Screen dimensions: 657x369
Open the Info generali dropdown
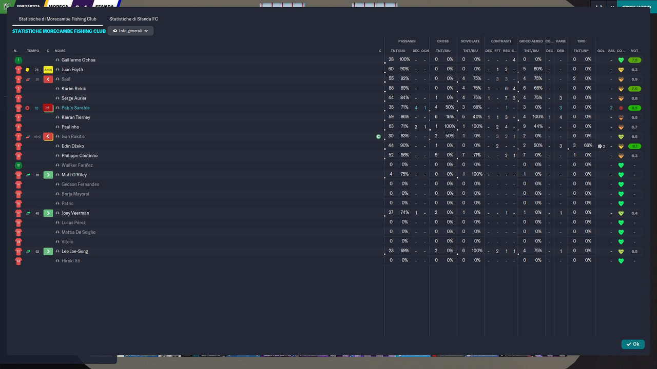(x=130, y=31)
